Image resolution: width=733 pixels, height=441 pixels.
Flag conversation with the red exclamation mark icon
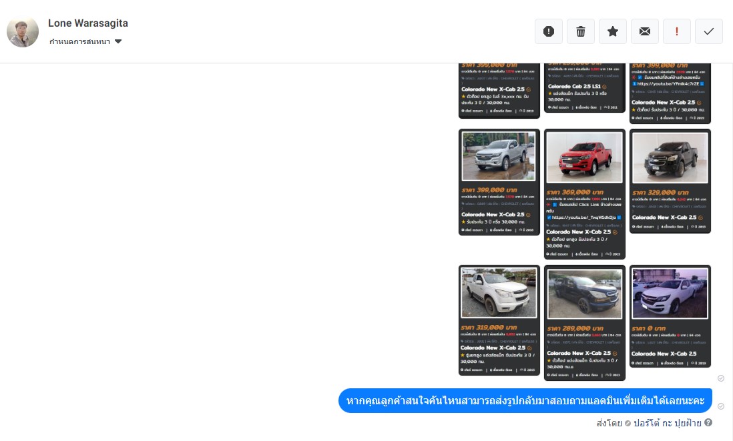(x=677, y=31)
